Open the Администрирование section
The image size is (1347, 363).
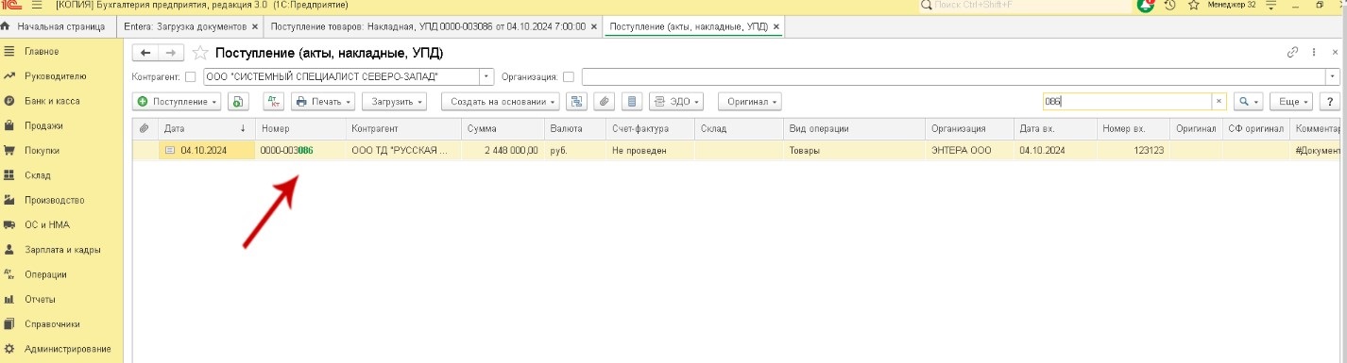67,349
